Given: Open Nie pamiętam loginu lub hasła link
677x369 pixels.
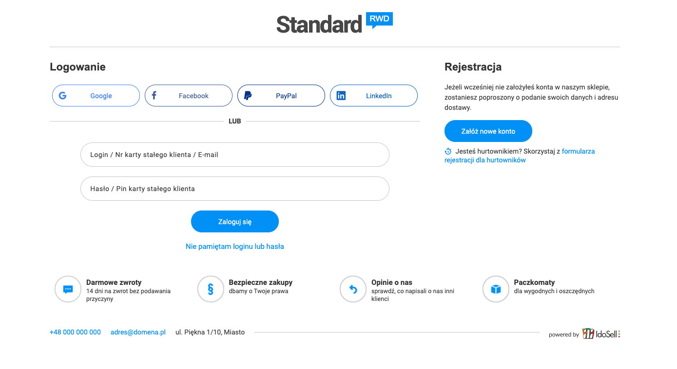Looking at the screenshot, I should click(235, 246).
